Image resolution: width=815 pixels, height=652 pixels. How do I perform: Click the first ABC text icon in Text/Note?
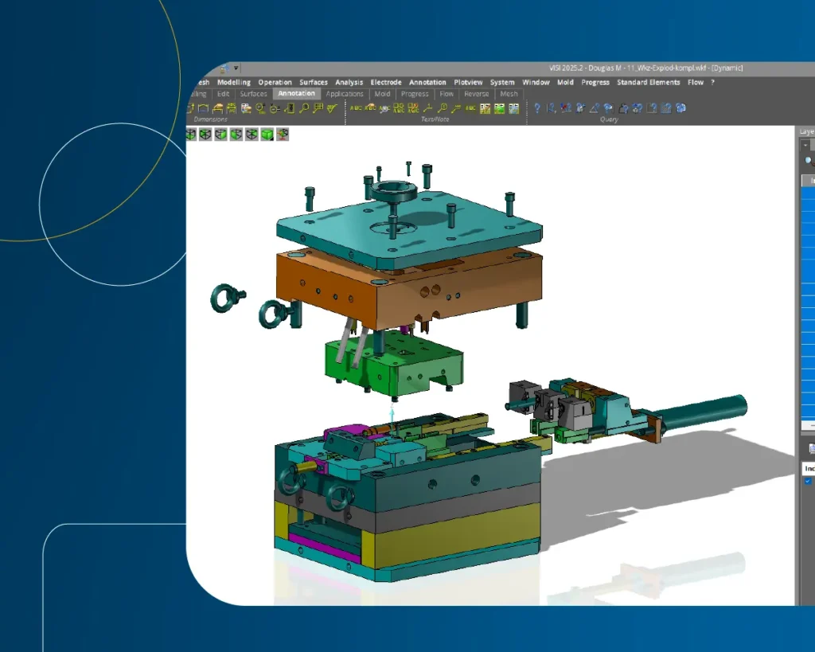click(x=356, y=108)
